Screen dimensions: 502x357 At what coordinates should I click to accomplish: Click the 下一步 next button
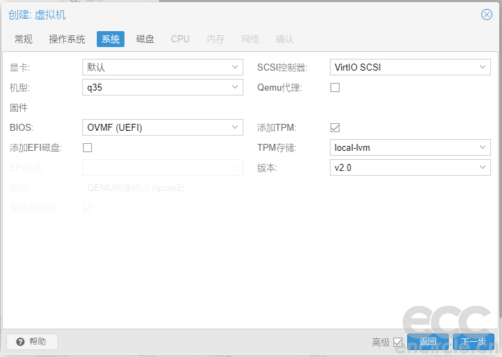[x=474, y=342]
